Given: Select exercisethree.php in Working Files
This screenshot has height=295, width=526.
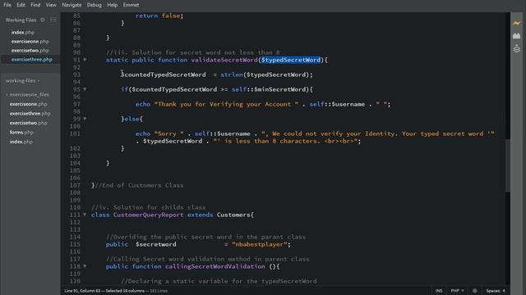Looking at the screenshot, I should [x=32, y=60].
